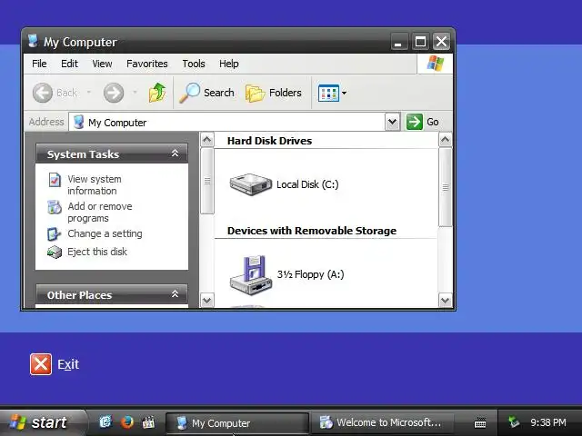Screen dimensions: 582x436
Task: Launch Firefox from Quick Launch
Action: pos(127,421)
